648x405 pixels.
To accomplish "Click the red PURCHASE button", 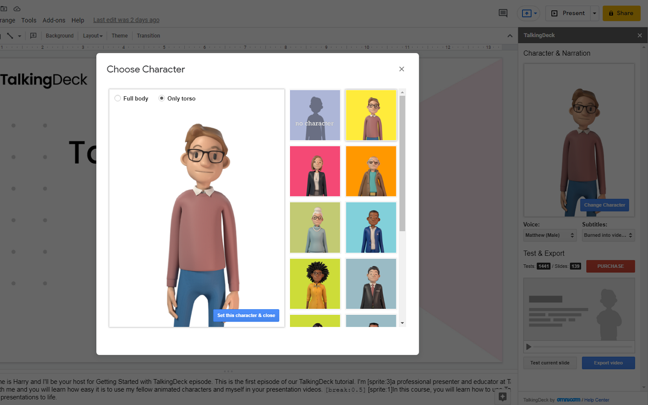I will tap(610, 266).
